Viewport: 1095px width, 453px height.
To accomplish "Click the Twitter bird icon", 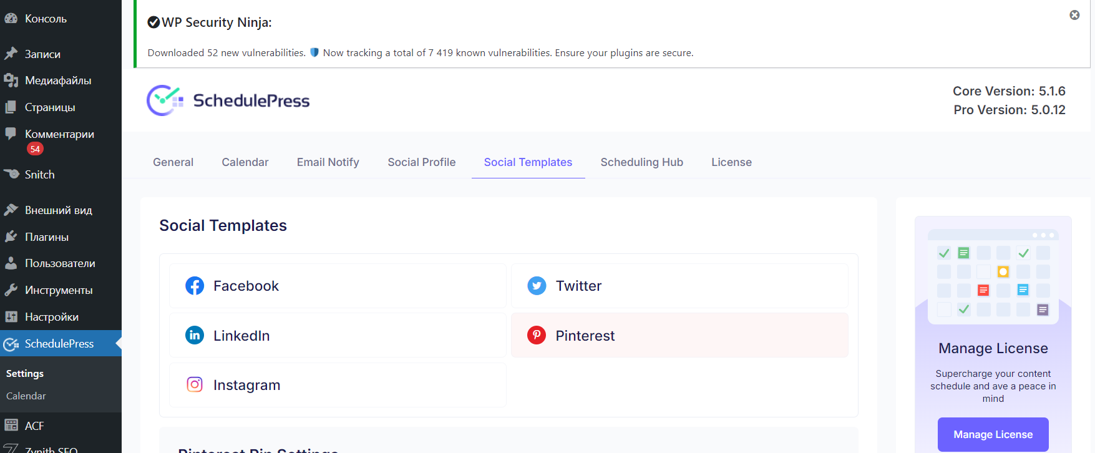I will (537, 286).
